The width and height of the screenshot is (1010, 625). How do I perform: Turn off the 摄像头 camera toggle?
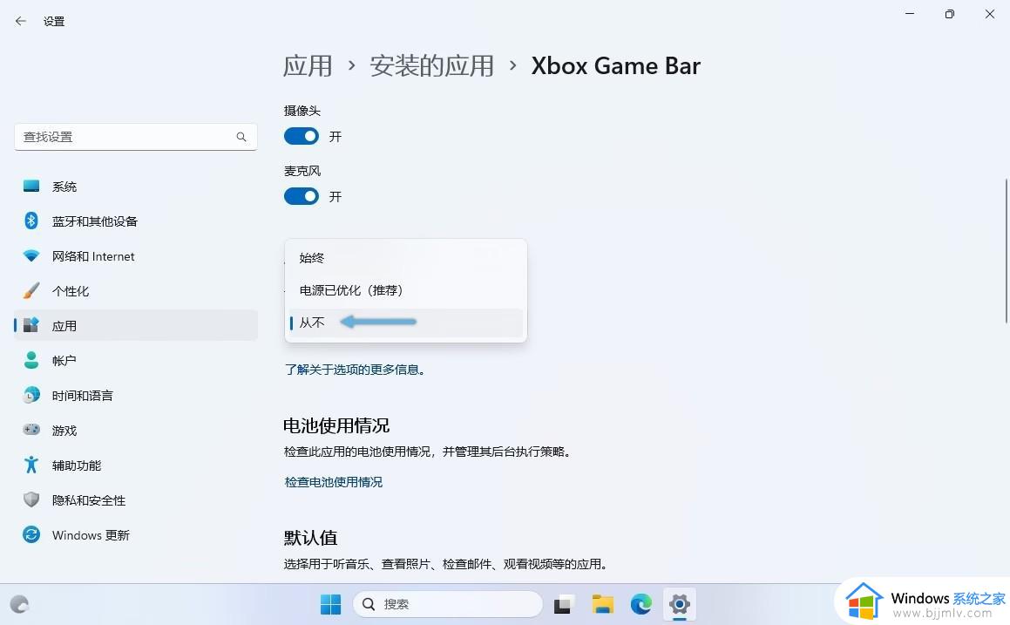pyautogui.click(x=302, y=137)
